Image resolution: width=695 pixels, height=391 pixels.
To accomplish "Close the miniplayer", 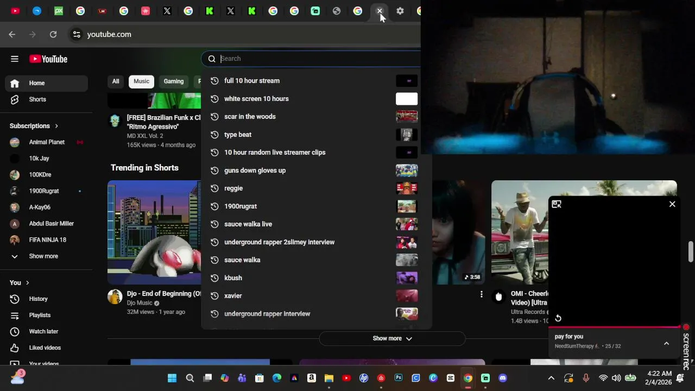I will (672, 204).
